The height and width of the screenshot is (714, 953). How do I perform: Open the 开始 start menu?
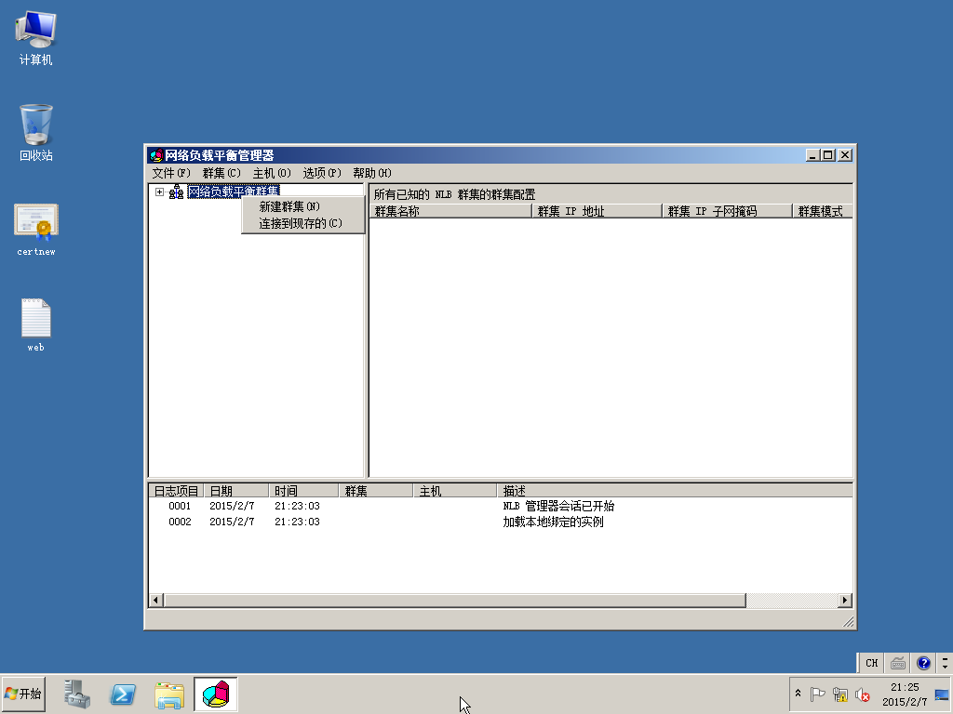pos(23,694)
